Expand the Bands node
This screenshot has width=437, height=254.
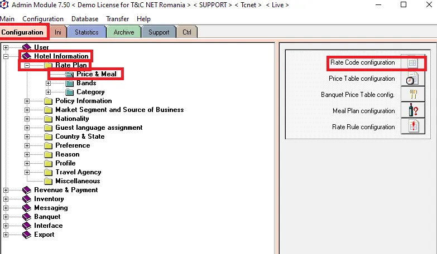(48, 83)
